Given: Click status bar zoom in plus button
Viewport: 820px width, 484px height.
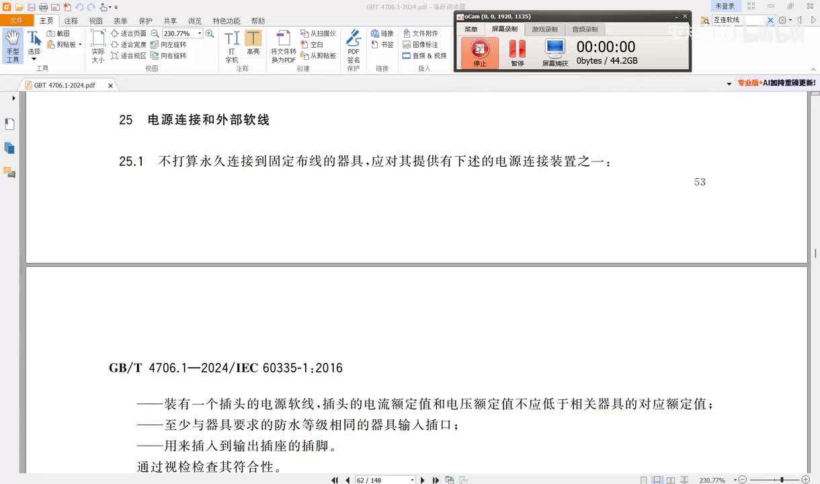Looking at the screenshot, I should point(806,480).
